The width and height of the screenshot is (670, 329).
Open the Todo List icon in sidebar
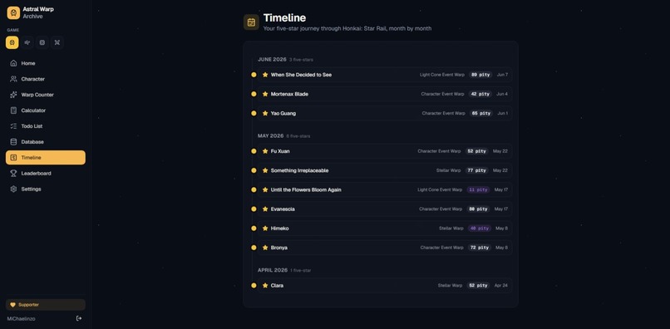[x=13, y=126]
